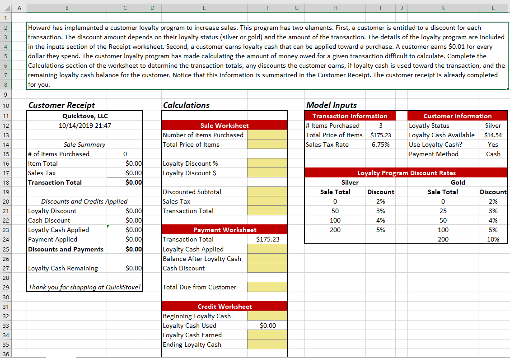Screen dimensions: 510x358
Task: Select column K header
Action: click(x=443, y=8)
